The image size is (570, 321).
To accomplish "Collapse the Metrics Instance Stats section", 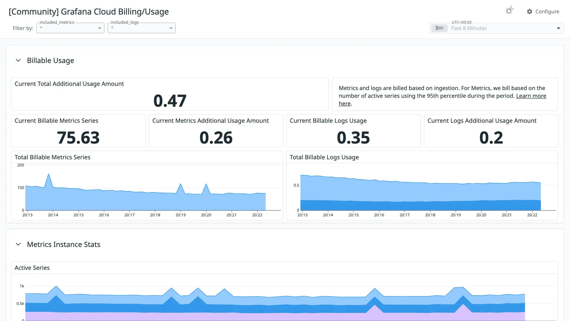I will click(18, 244).
